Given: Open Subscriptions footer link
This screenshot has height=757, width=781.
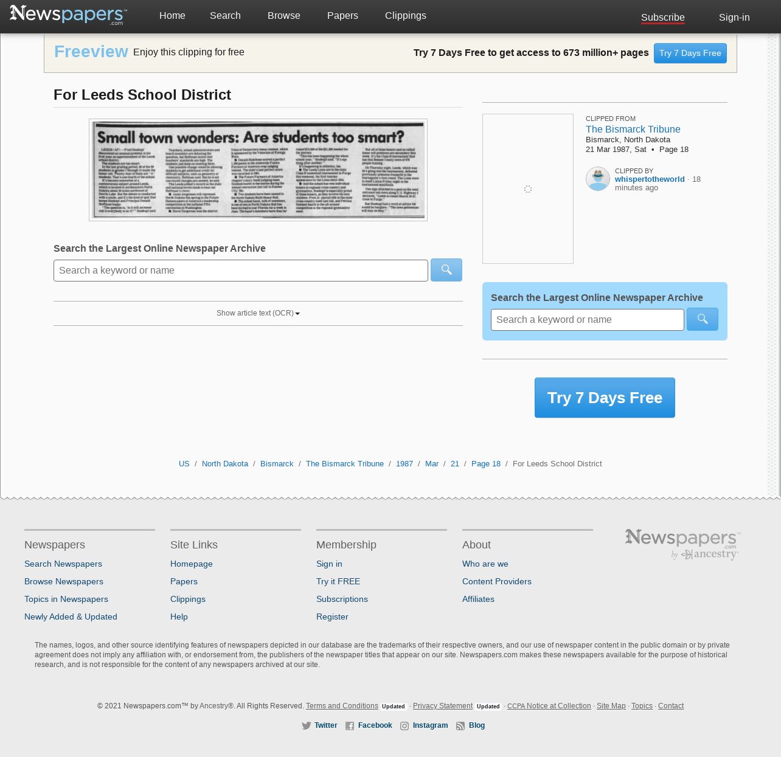Looking at the screenshot, I should point(342,600).
